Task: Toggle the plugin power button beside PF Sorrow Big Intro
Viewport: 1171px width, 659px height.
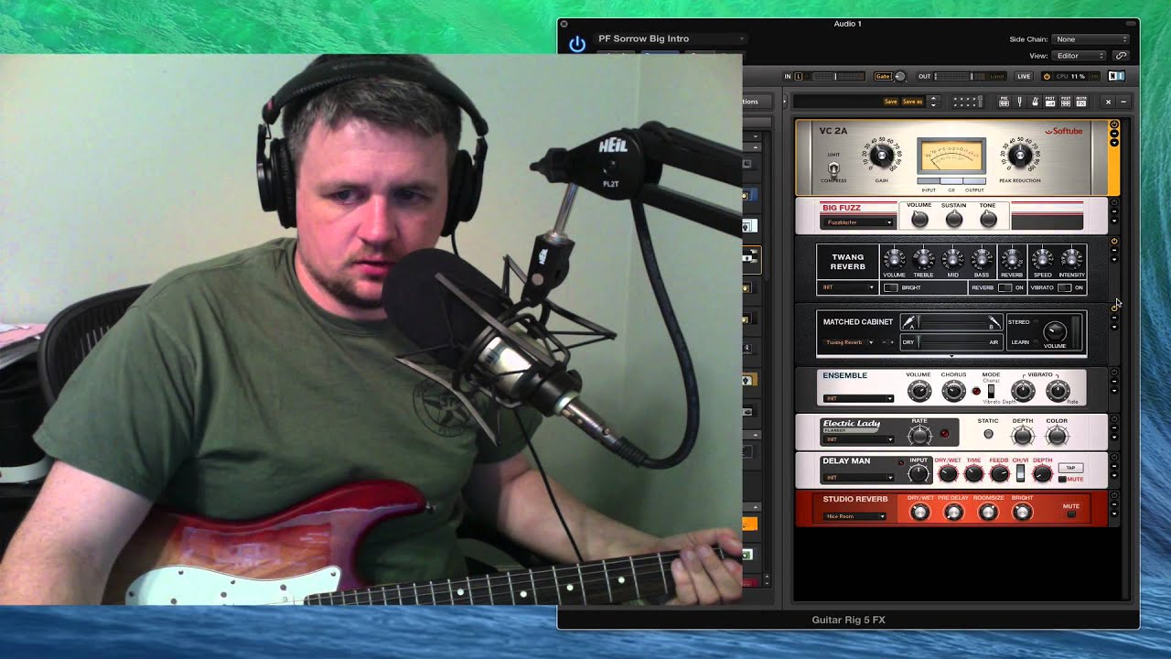Action: pos(576,44)
